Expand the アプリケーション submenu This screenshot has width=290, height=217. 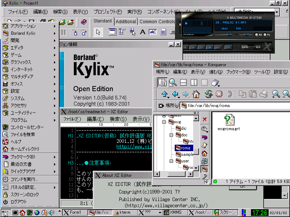(30, 26)
